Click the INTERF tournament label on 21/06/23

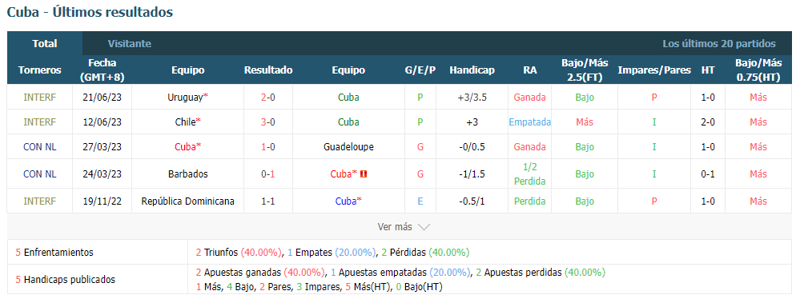(40, 98)
